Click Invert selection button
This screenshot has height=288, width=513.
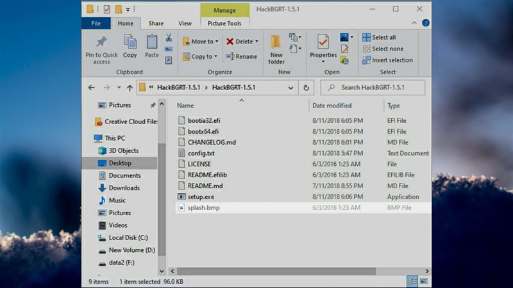point(387,60)
